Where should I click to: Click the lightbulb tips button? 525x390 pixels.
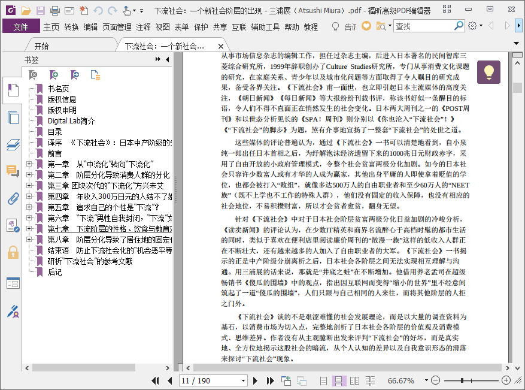pos(488,72)
